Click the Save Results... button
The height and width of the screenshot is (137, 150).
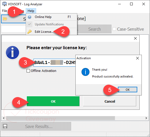tap(36, 126)
